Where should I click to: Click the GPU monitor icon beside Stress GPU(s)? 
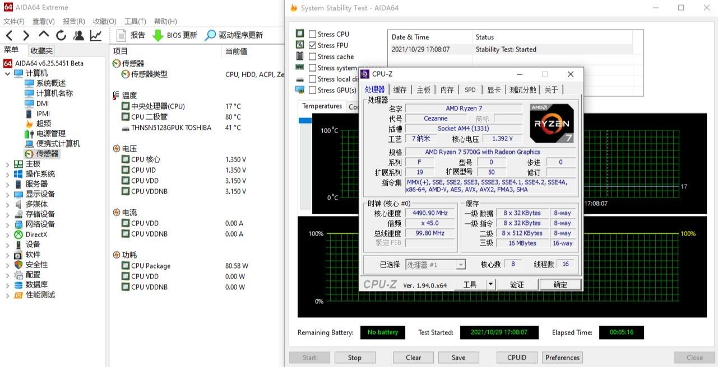pyautogui.click(x=299, y=90)
